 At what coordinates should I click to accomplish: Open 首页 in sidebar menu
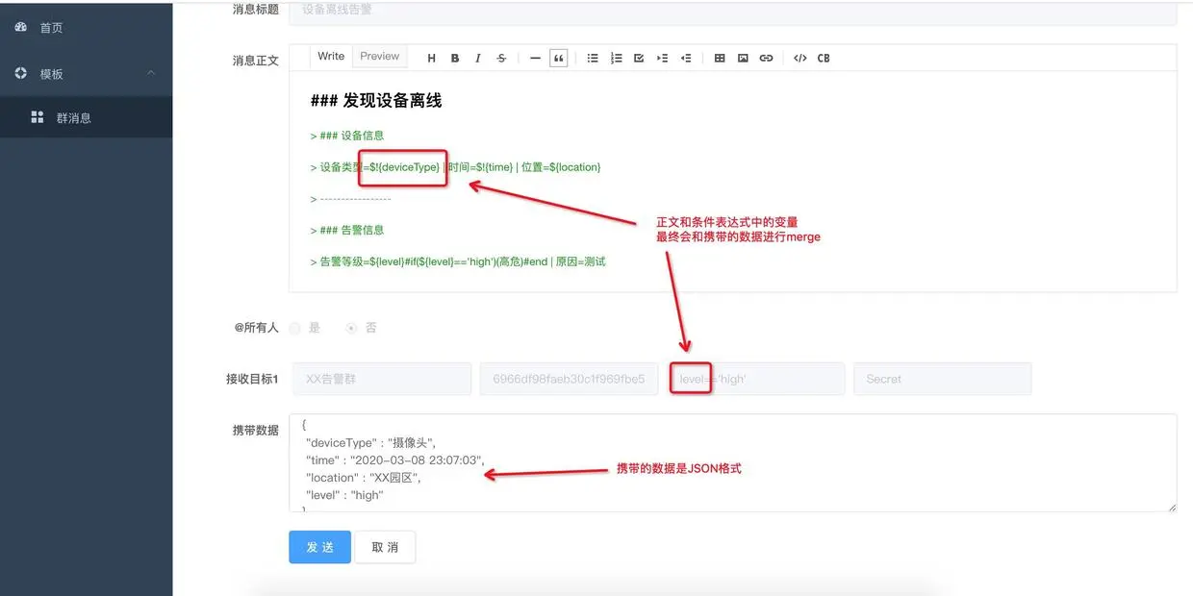[x=86, y=28]
